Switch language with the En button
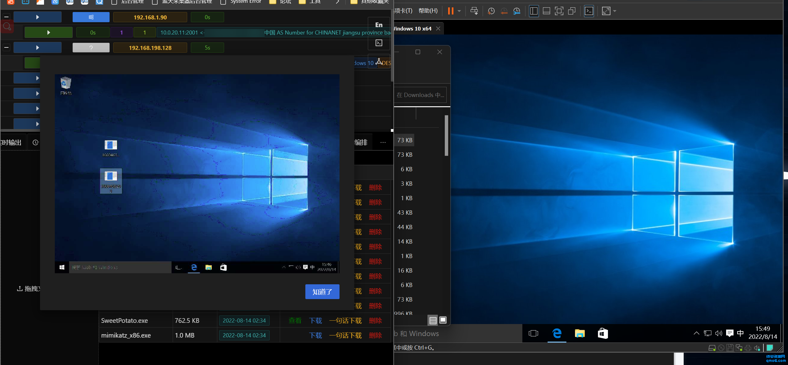Screen dimensions: 788x365 [379, 25]
